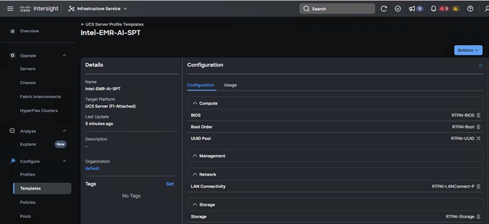The height and width of the screenshot is (224, 489).
Task: Click the RTPAI-UUID pool name
Action: [x=462, y=139]
